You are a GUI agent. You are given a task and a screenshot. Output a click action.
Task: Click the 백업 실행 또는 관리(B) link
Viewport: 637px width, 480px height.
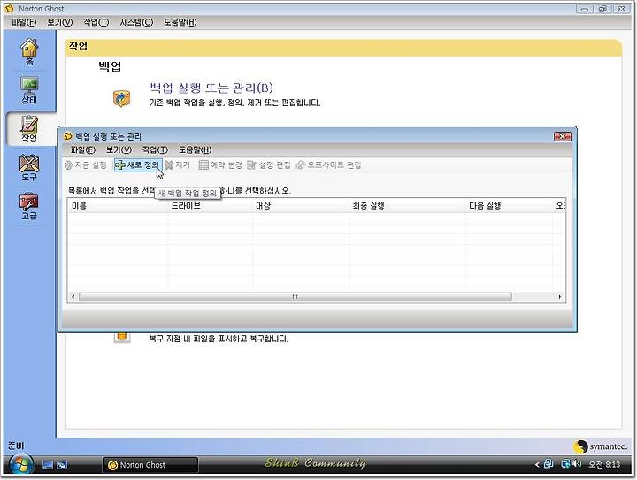coord(211,88)
